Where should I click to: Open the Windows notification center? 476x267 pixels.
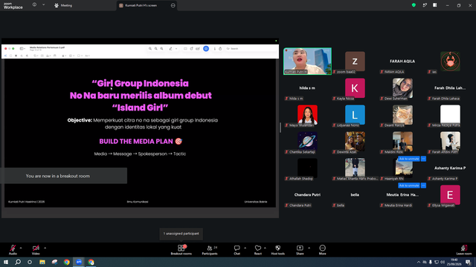tap(469, 262)
